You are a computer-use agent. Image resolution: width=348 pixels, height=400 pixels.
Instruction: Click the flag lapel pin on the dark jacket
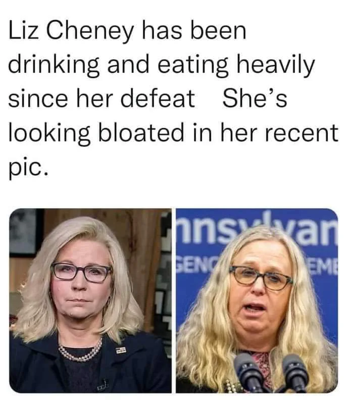tap(121, 351)
